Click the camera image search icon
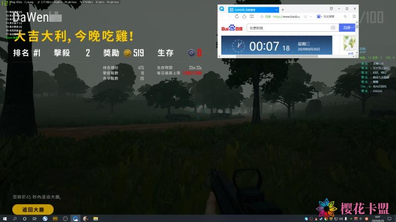This screenshot has height=222, width=396. point(333,28)
